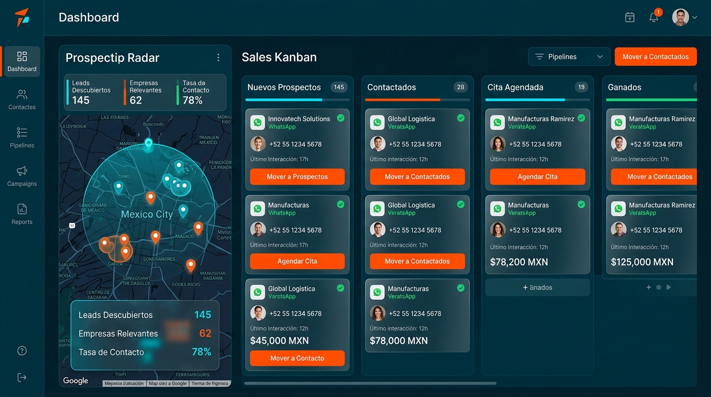Click the help question mark icon

point(22,350)
